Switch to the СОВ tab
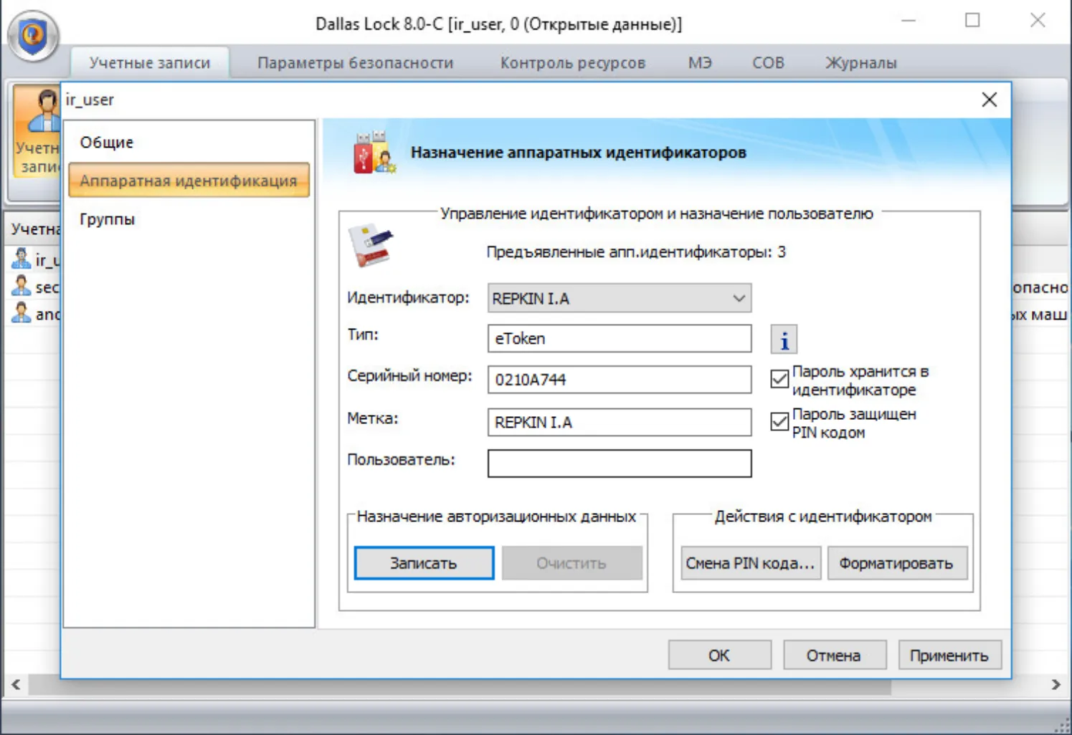Screen dimensions: 1072x735 click(x=768, y=63)
